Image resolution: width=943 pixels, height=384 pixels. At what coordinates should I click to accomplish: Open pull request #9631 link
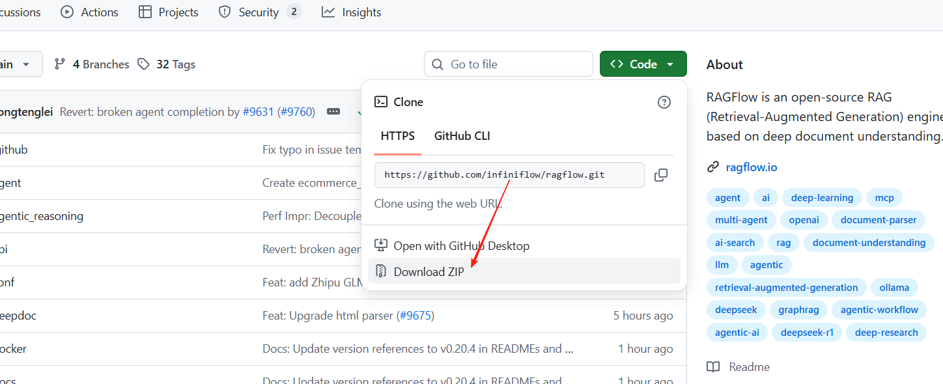coord(259,112)
